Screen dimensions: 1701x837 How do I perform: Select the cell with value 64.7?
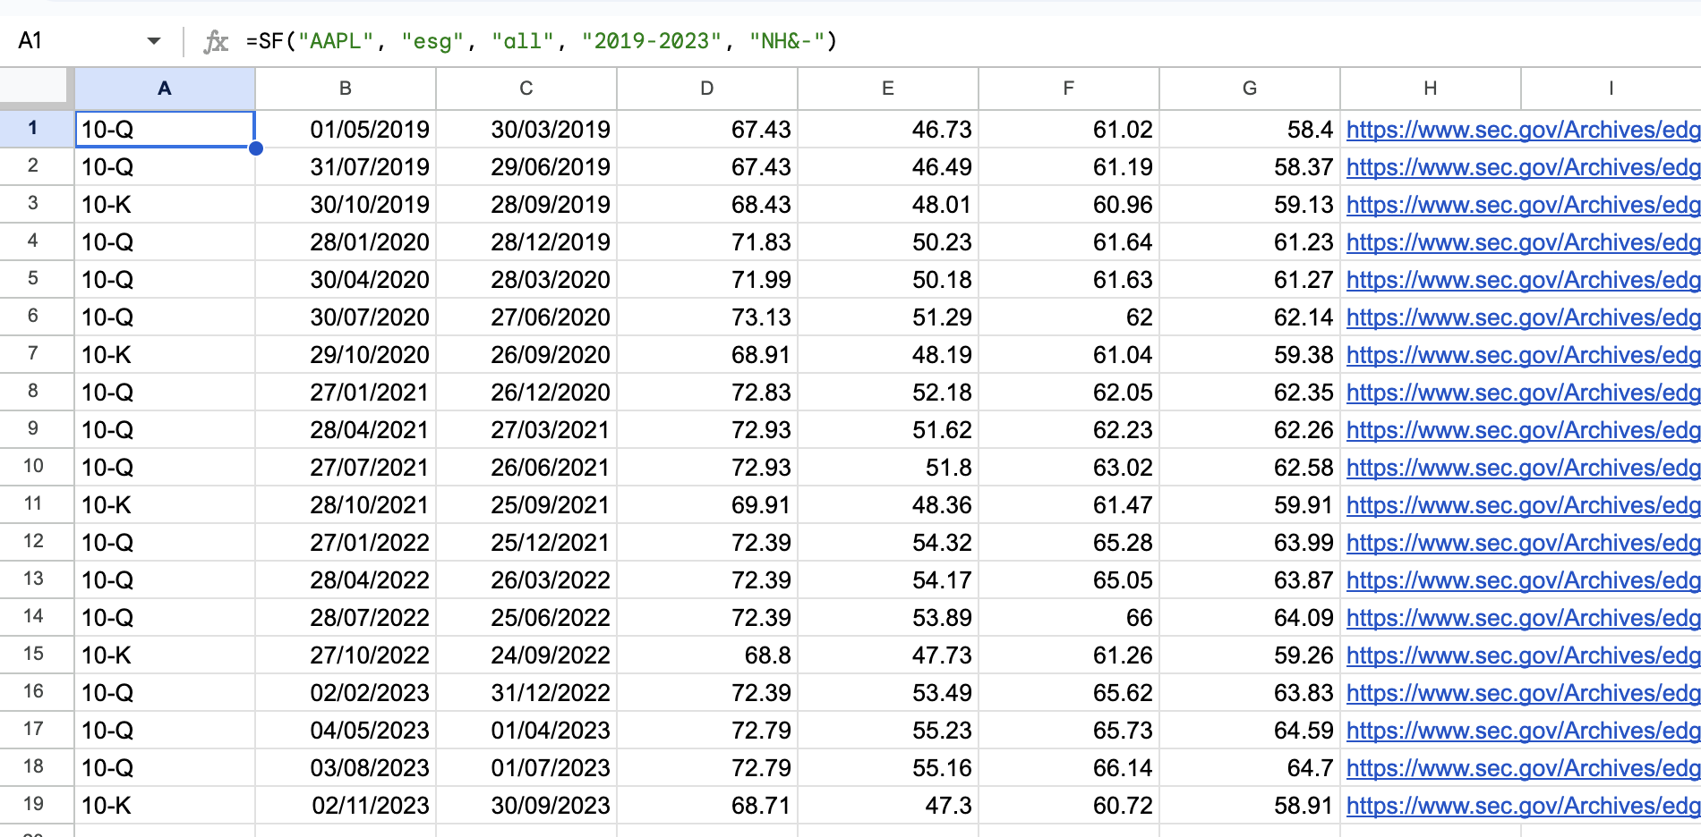pos(1250,767)
